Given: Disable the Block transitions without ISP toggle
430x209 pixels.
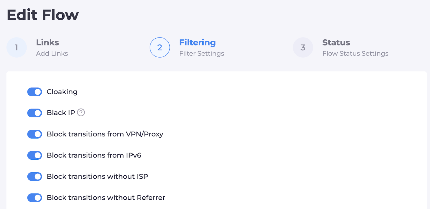Looking at the screenshot, I should (x=35, y=176).
